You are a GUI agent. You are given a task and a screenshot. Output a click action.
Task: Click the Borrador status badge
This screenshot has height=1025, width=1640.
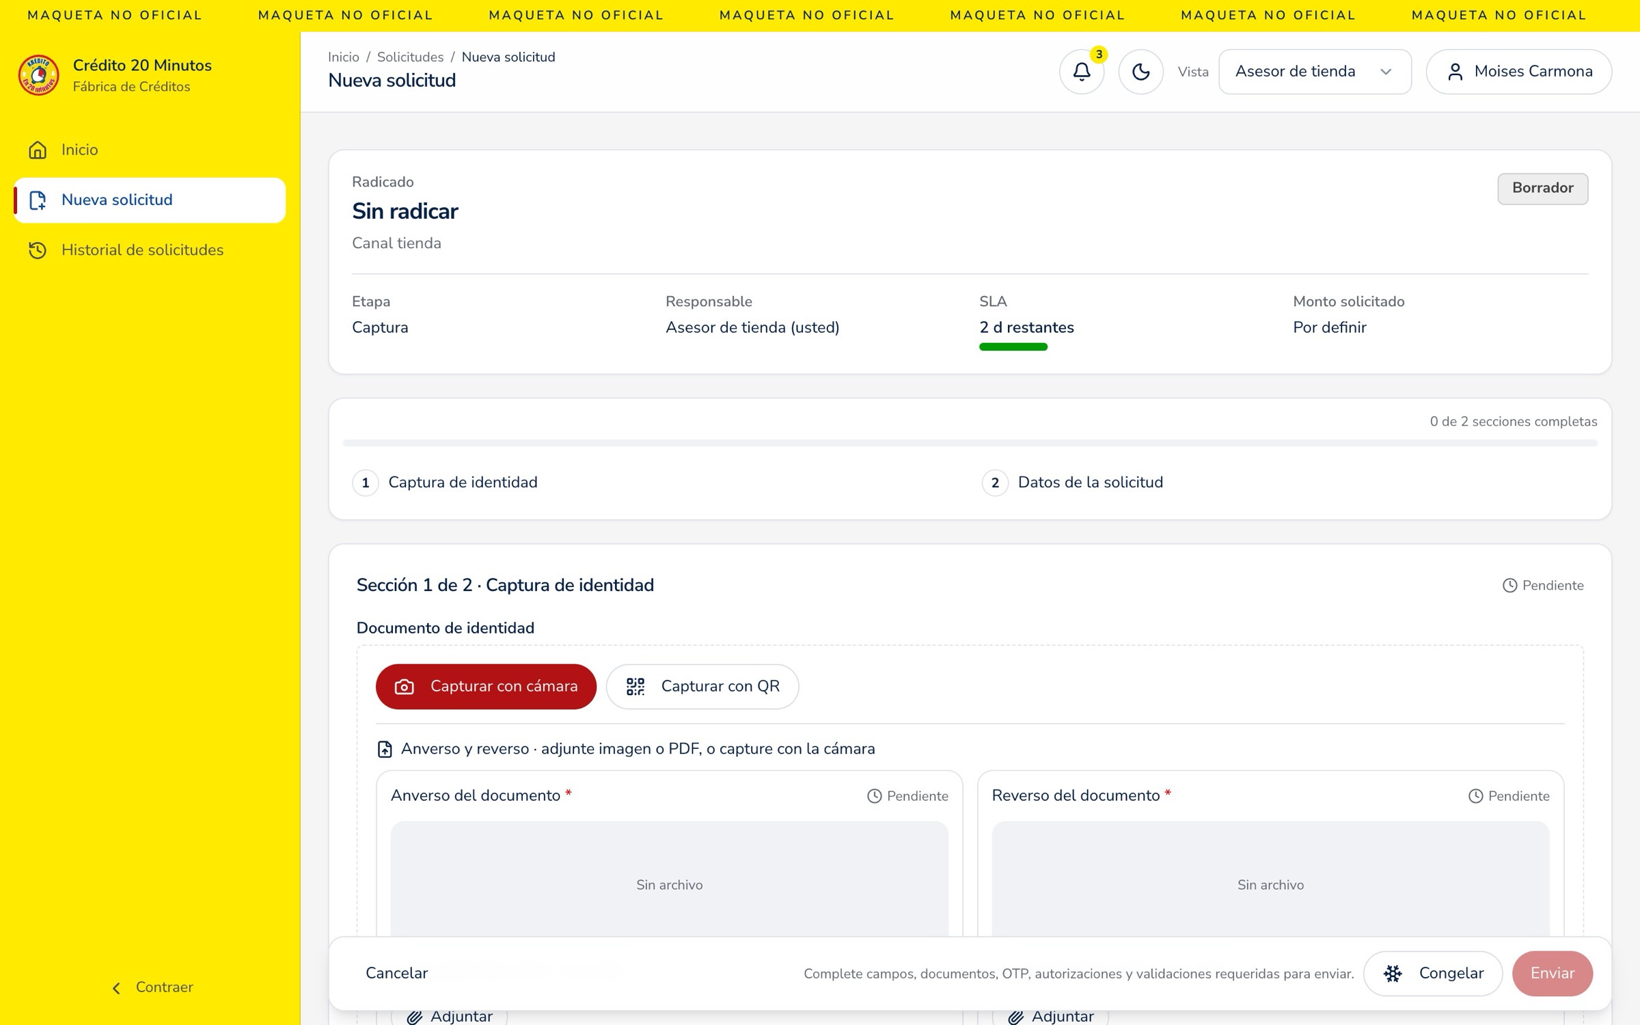point(1542,189)
